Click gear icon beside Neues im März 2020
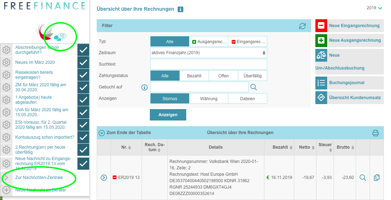391x200 pixels. tap(6, 62)
